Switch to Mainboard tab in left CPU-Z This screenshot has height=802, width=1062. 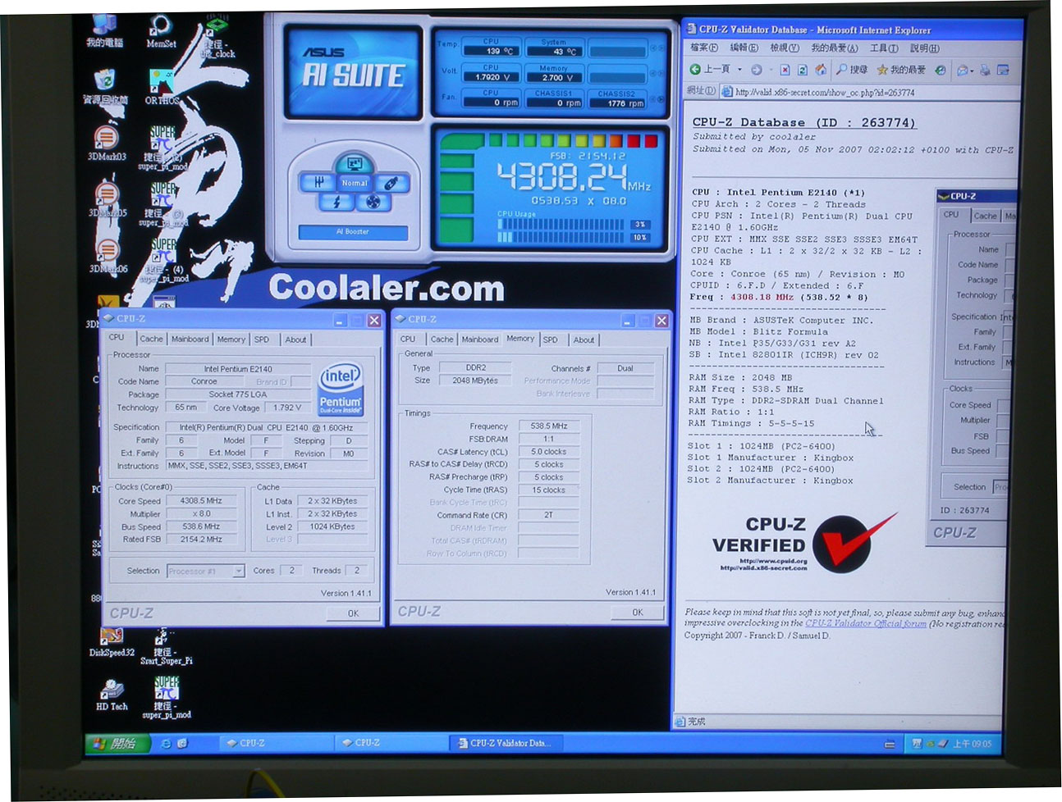190,339
